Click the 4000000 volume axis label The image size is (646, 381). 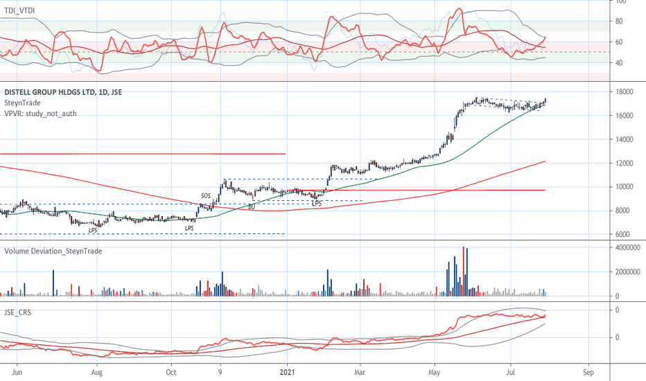tap(628, 247)
